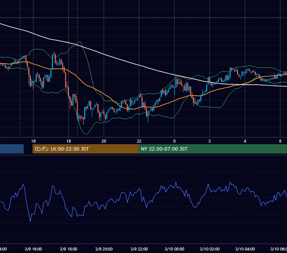Click the NY 22:00-07:00 JST session bar
This screenshot has width=287, height=253.
212,149
